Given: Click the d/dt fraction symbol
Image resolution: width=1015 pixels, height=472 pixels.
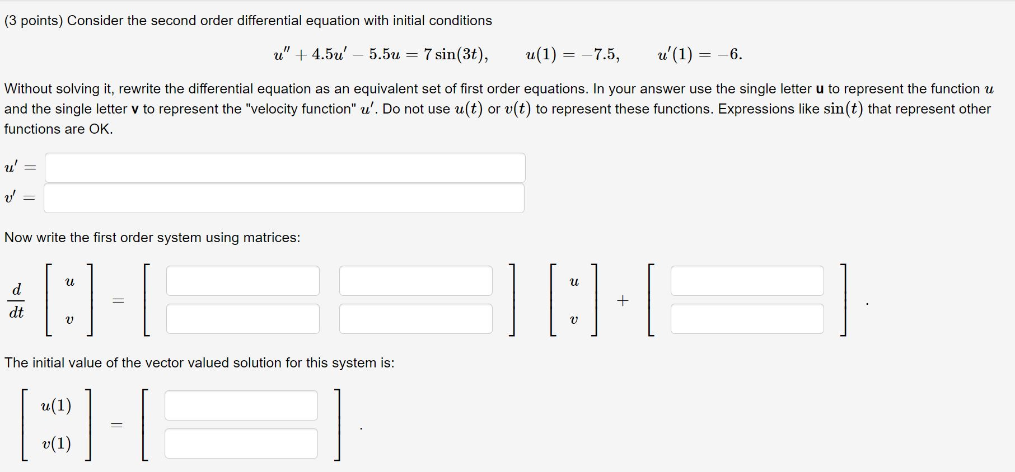Looking at the screenshot, I should (16, 300).
